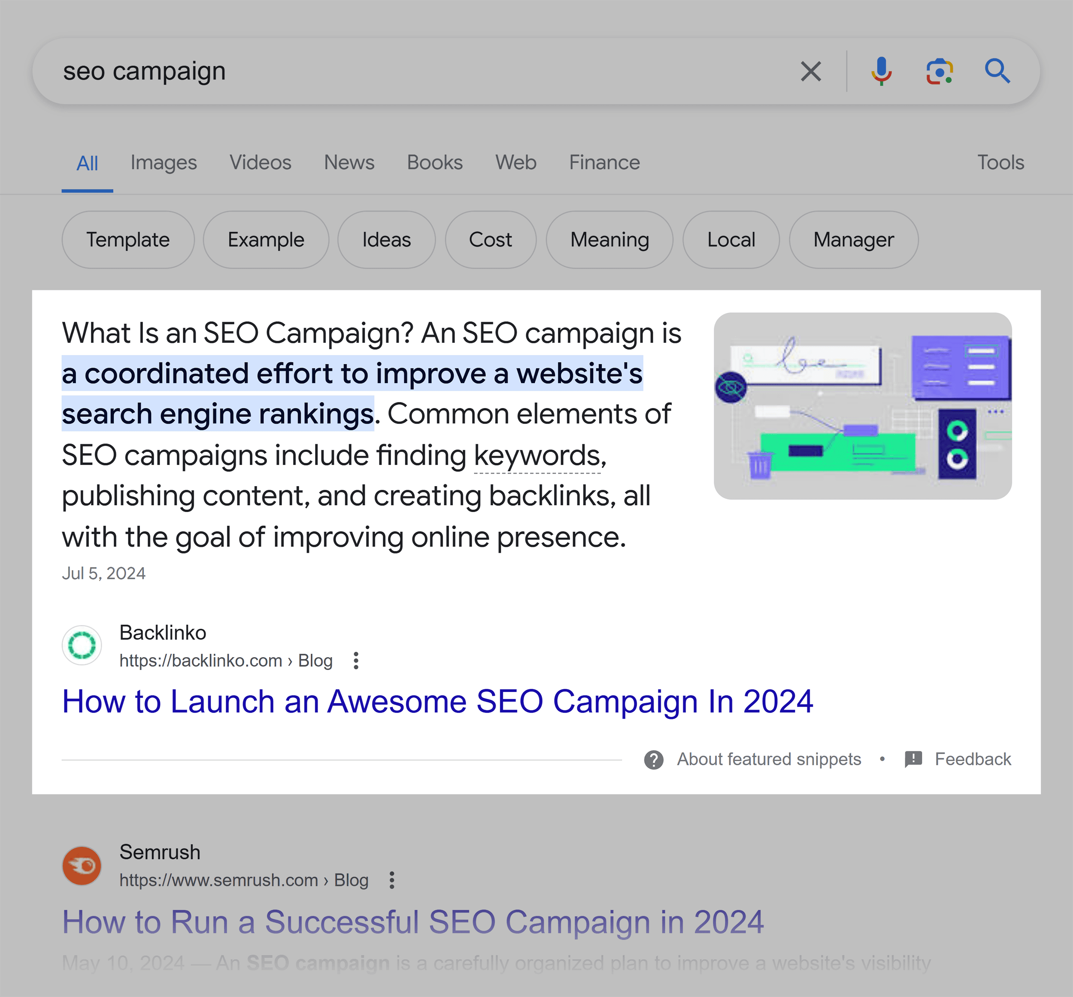Switch to the Books tab

pos(435,163)
